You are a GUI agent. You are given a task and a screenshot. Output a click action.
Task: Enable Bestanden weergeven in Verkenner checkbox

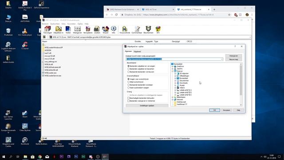tap(128, 101)
